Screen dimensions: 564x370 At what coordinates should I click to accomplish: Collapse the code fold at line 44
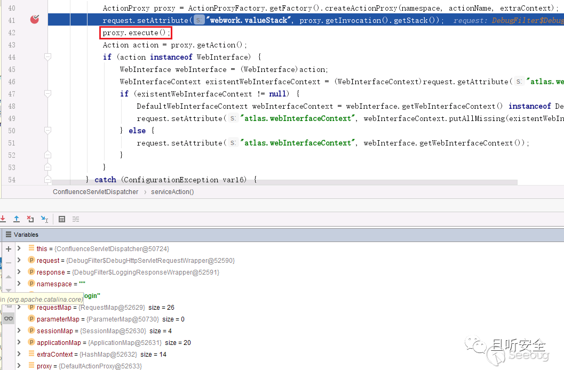point(47,57)
